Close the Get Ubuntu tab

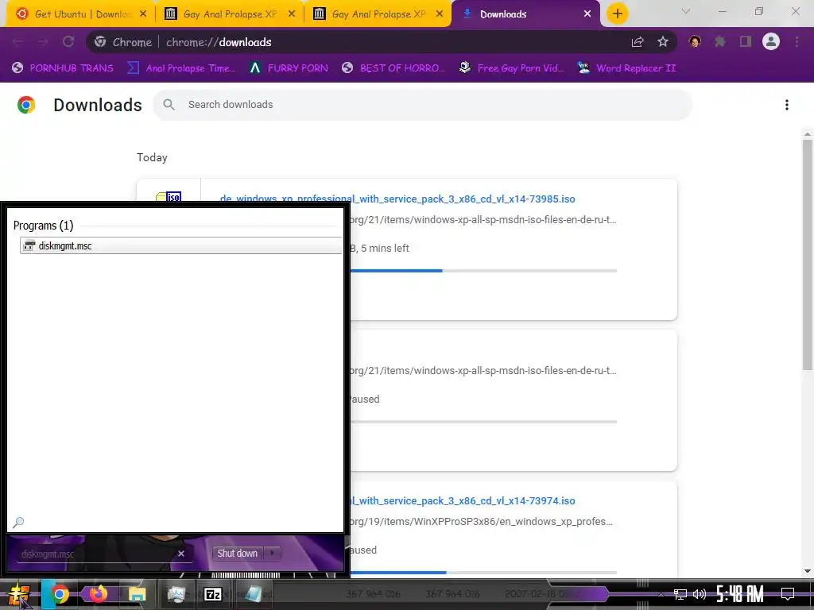(x=143, y=14)
